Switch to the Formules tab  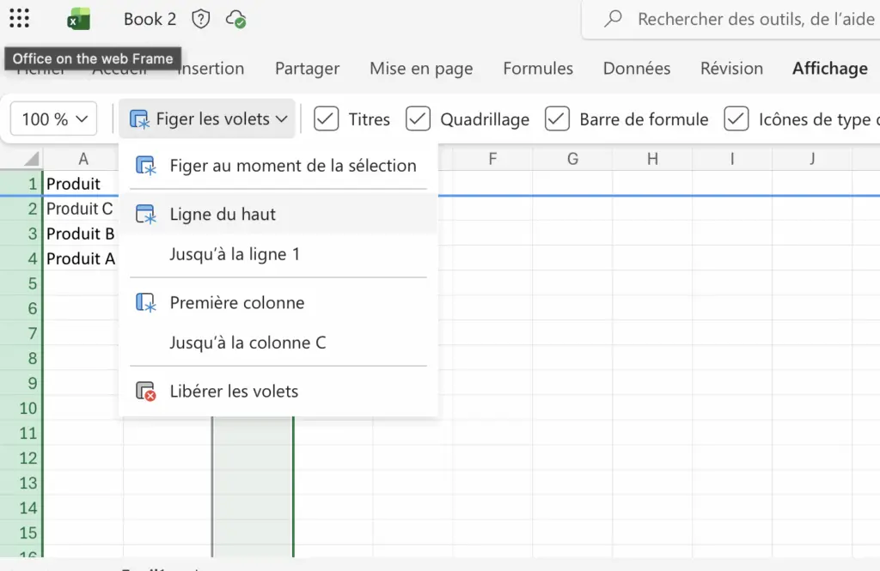pyautogui.click(x=538, y=69)
